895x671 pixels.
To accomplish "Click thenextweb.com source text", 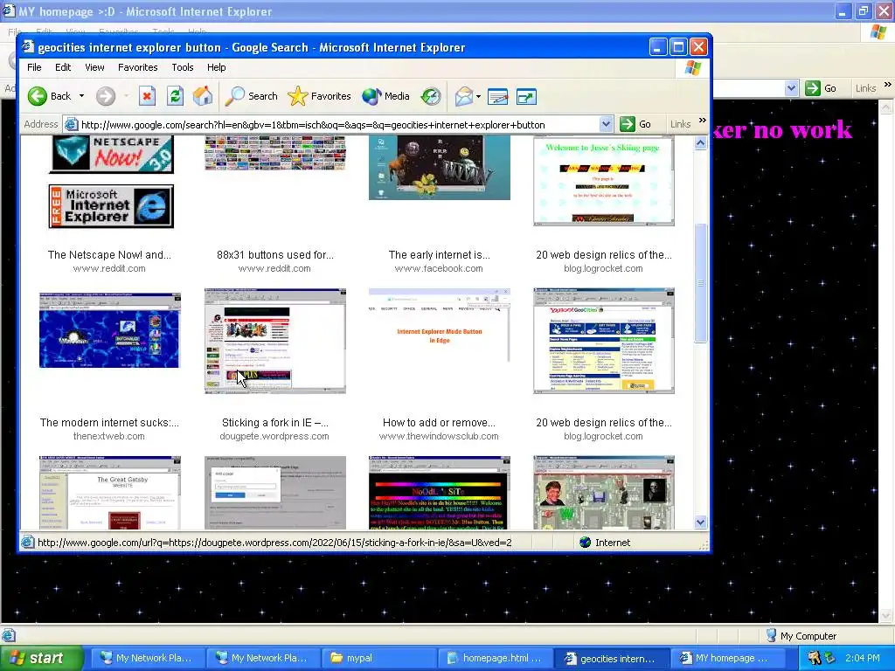I will pos(109,437).
